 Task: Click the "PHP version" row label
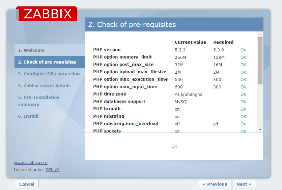[x=107, y=50]
